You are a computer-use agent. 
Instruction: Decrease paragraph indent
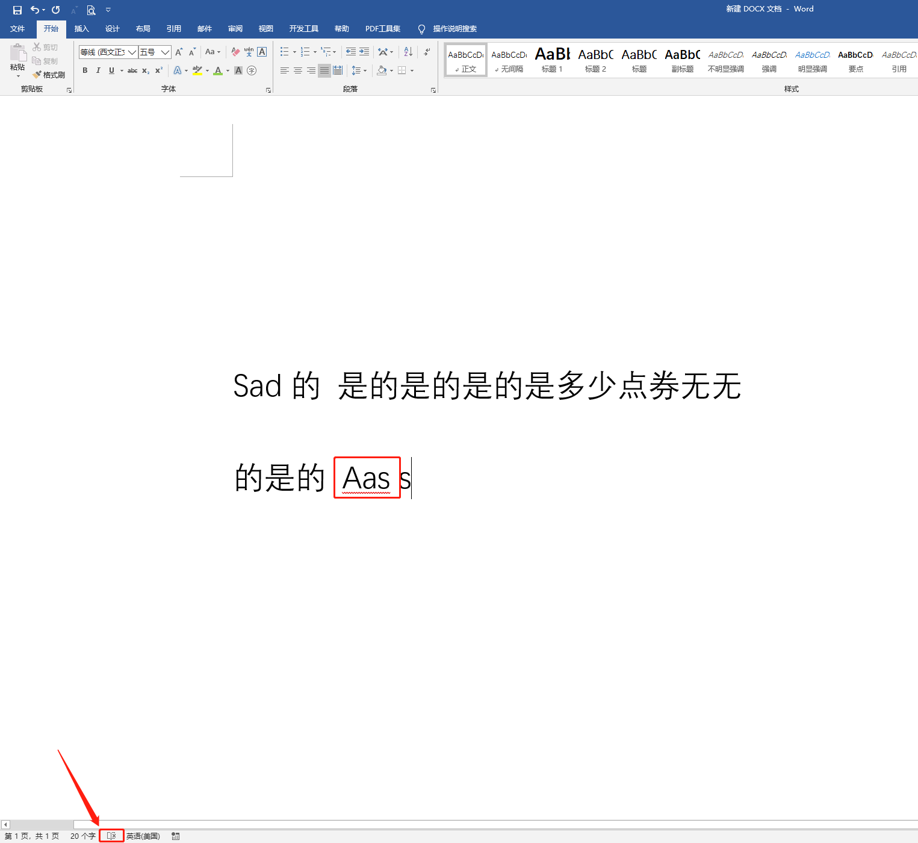point(351,52)
